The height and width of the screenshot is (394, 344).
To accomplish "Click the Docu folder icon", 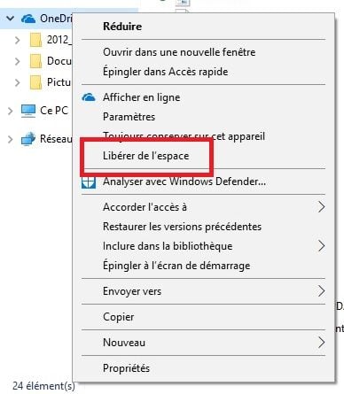I will 35,61.
